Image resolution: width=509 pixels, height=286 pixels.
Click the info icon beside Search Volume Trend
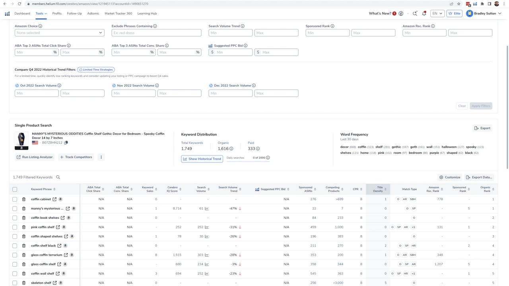[243, 26]
